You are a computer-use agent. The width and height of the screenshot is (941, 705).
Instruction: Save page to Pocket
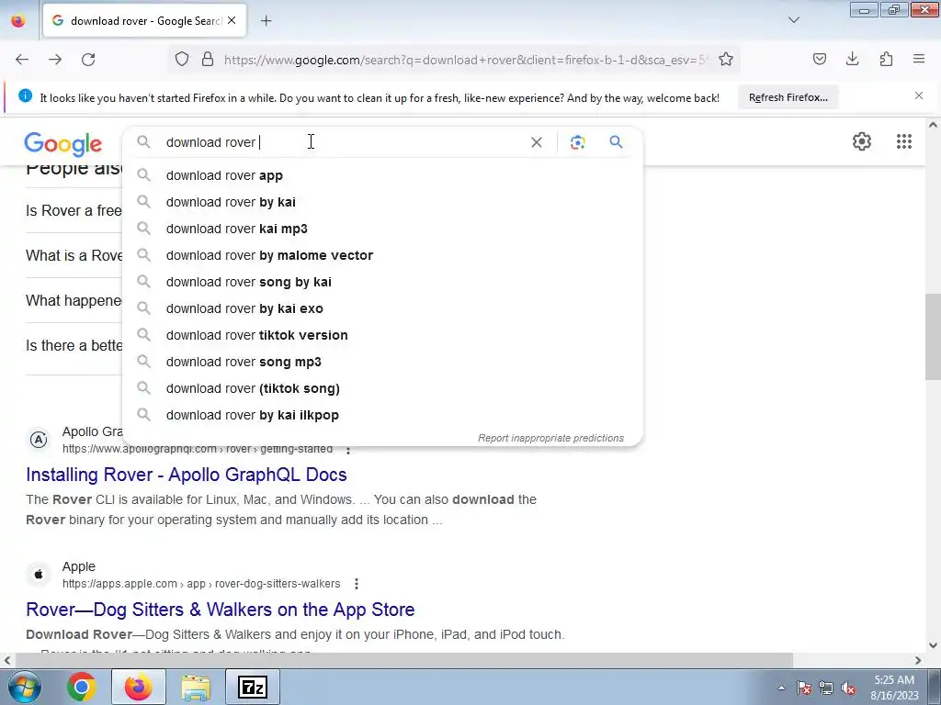819,59
